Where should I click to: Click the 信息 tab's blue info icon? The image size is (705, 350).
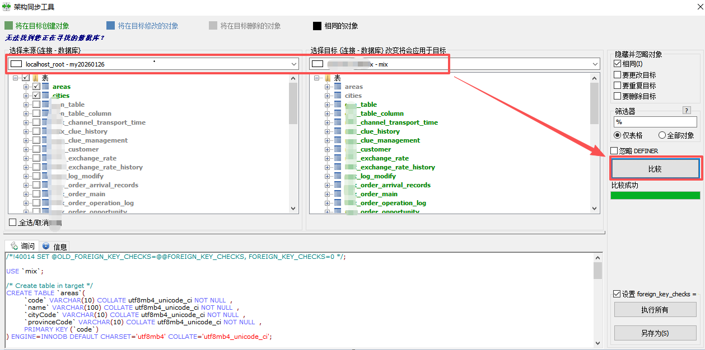[x=46, y=247]
